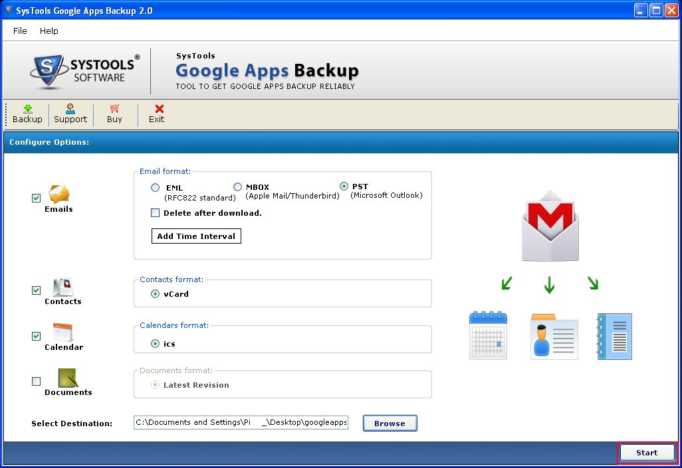
Task: Click the Configure Options header text
Action: (x=49, y=142)
